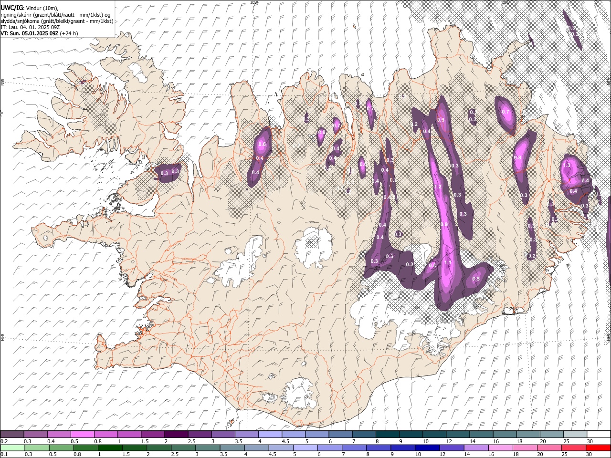The height and width of the screenshot is (458, 611).
Task: Click the 'slydda/snjókoma' description line
Action: 57,21
